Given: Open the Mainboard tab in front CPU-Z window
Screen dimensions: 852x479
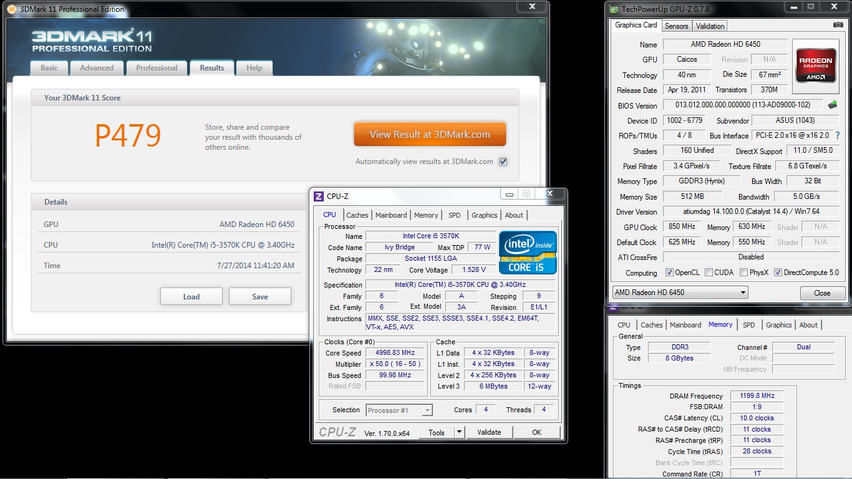Looking at the screenshot, I should click(x=391, y=215).
